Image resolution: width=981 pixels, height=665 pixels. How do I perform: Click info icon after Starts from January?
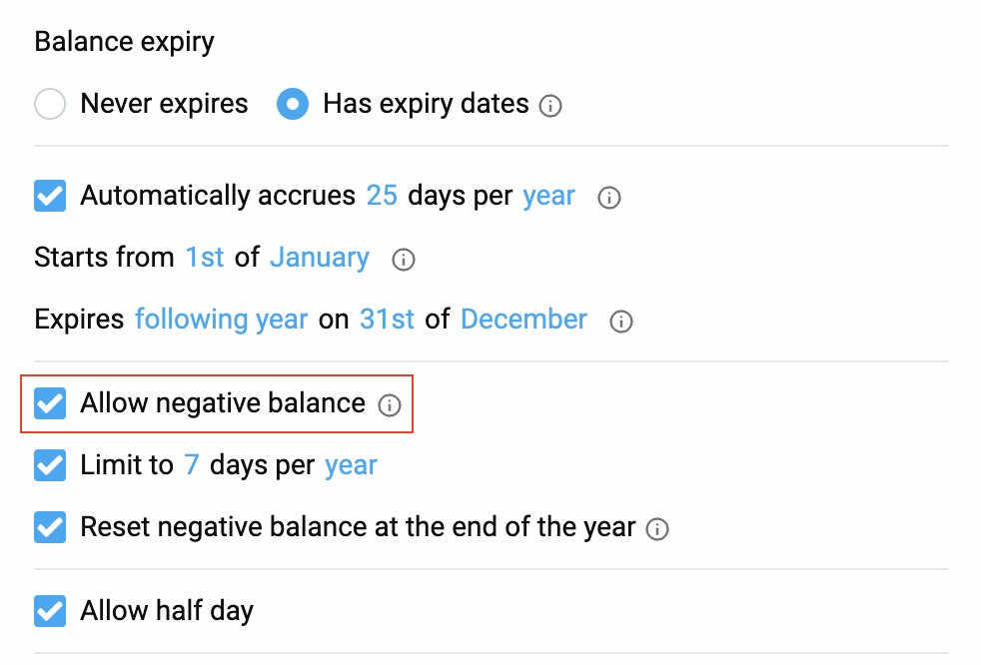click(x=404, y=260)
